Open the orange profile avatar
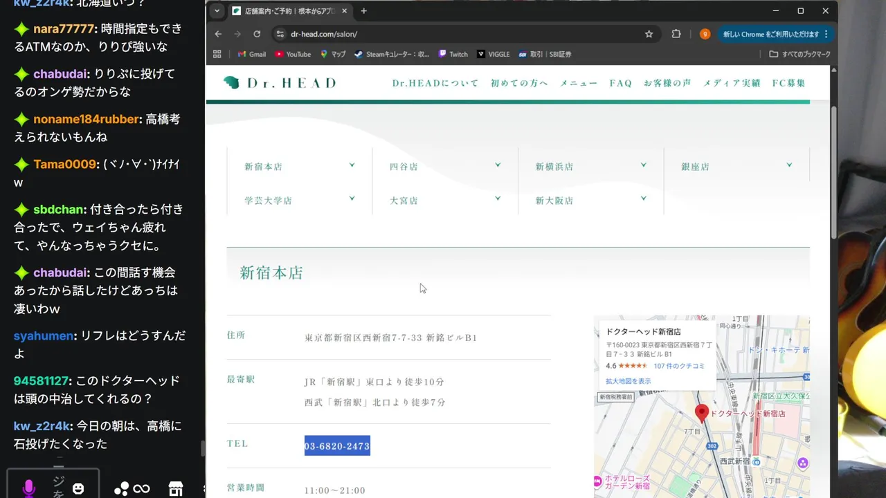The height and width of the screenshot is (498, 886). pos(705,34)
